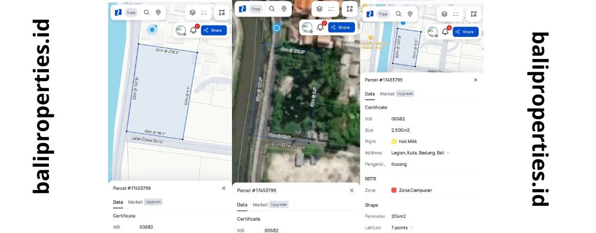Click the legend list icon in middle panel
596x233 pixels.
(x=331, y=9)
